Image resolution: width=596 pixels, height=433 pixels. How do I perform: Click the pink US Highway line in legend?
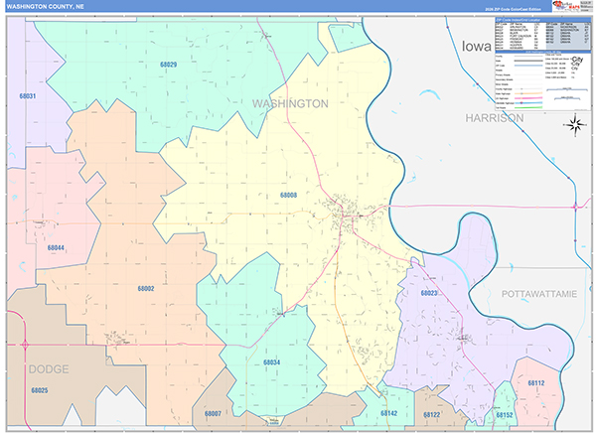pos(528,98)
